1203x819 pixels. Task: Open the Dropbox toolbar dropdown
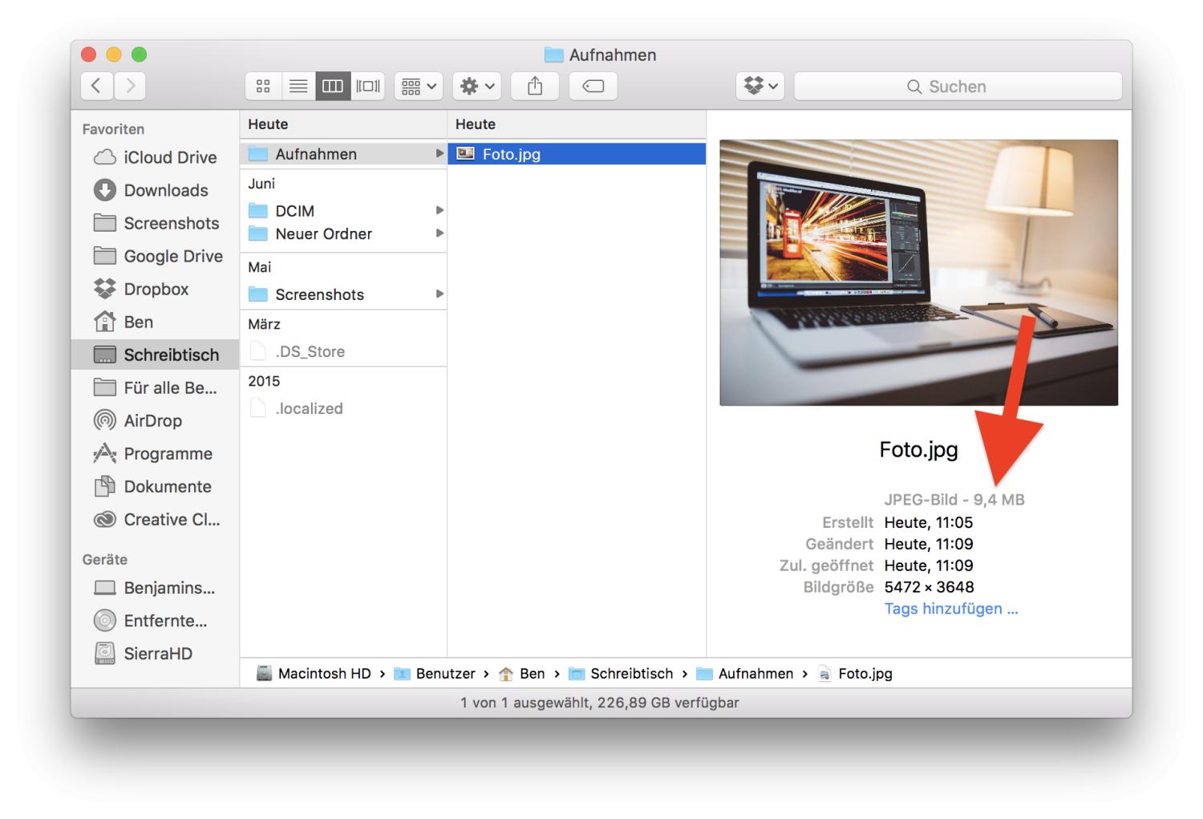point(760,86)
